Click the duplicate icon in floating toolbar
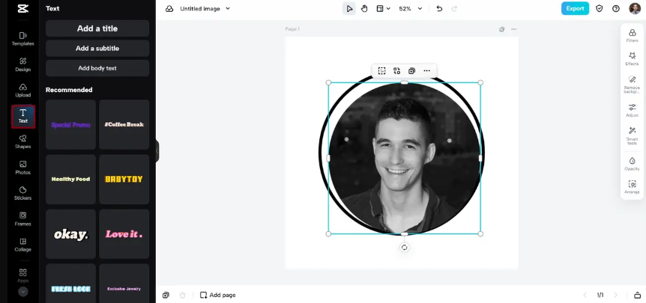Viewport: 646px width, 303px height. pyautogui.click(x=411, y=71)
